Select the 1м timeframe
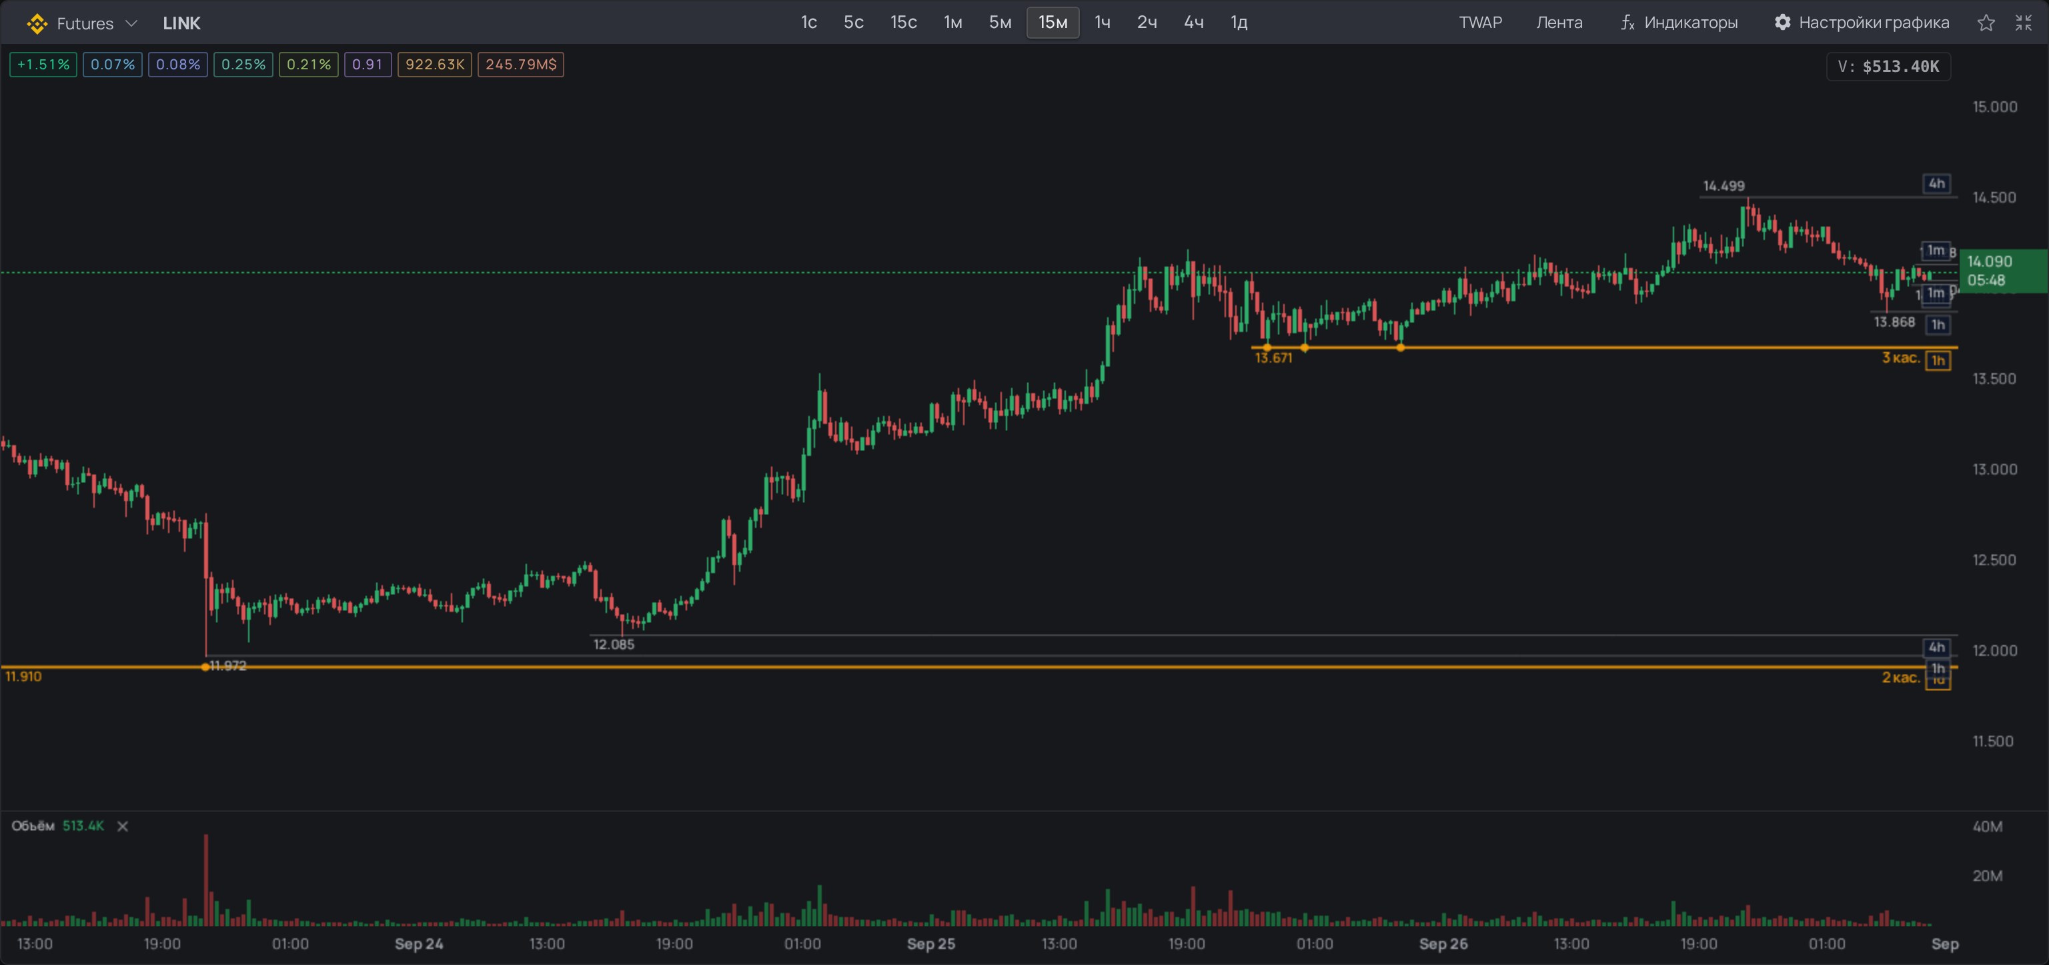The width and height of the screenshot is (2049, 965). point(953,22)
